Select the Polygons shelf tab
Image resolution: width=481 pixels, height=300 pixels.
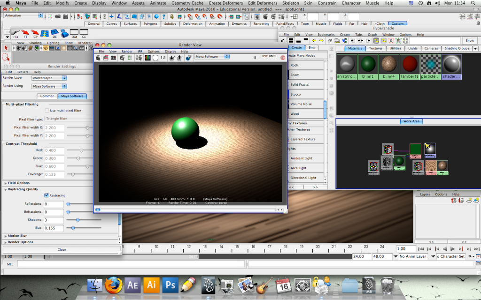[150, 23]
